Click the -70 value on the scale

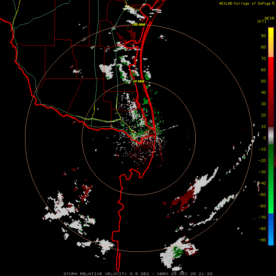coord(262,217)
